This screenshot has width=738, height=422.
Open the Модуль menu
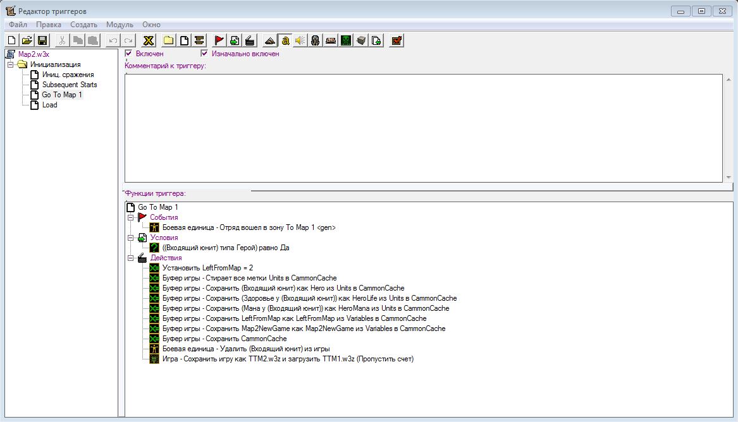pos(120,25)
